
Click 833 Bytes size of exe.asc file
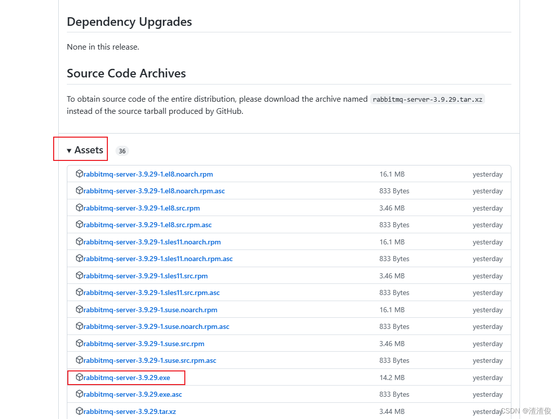pyautogui.click(x=394, y=394)
